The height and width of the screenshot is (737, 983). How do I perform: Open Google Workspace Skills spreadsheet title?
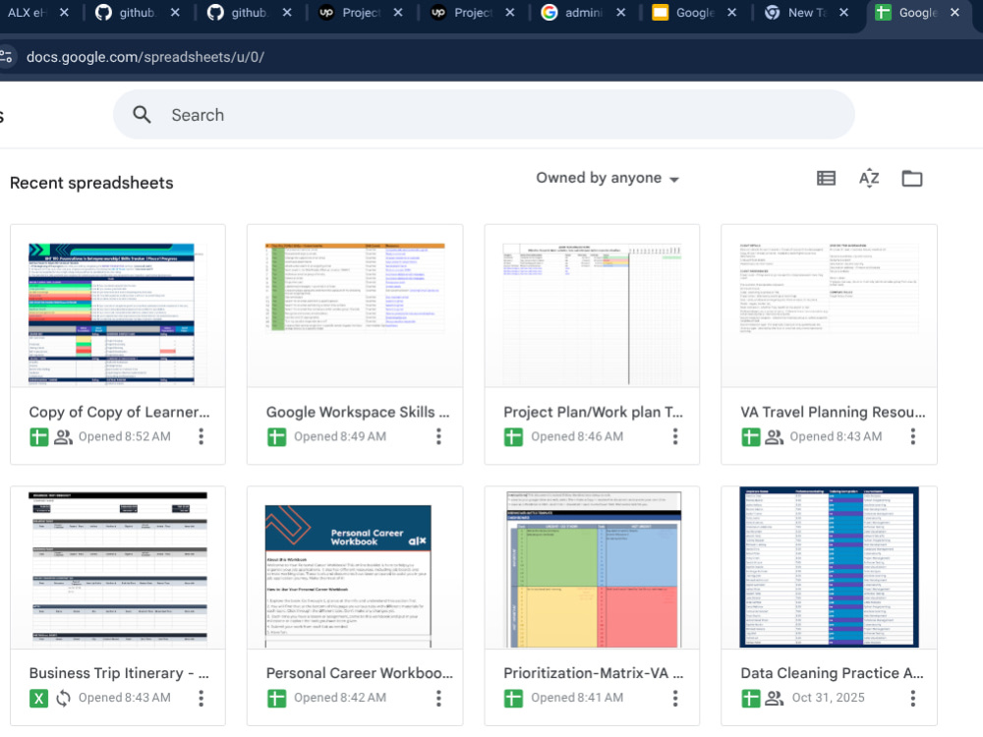(x=358, y=412)
